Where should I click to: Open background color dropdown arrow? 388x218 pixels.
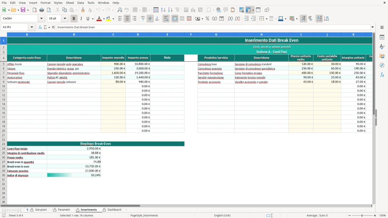[113, 19]
